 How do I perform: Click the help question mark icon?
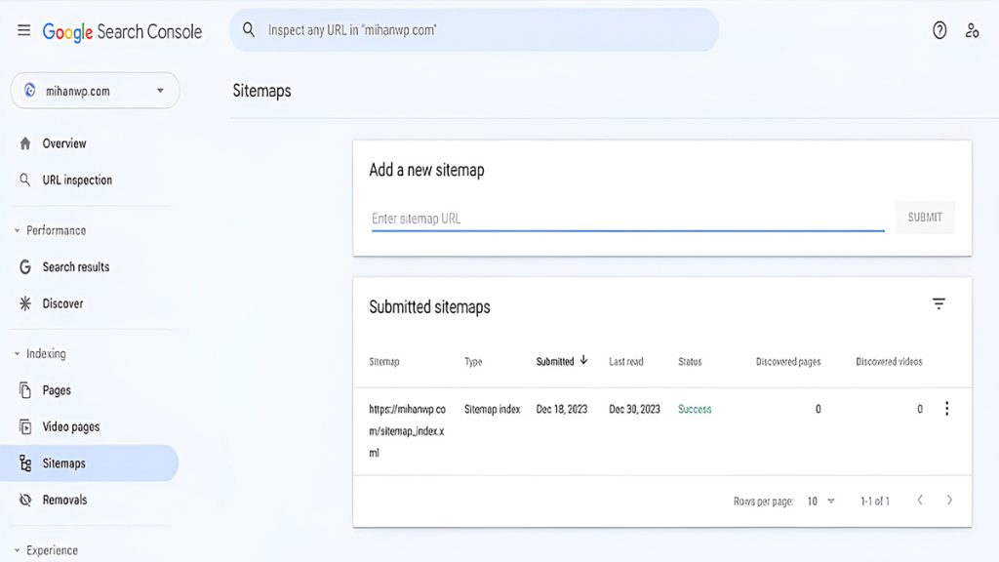click(x=939, y=30)
